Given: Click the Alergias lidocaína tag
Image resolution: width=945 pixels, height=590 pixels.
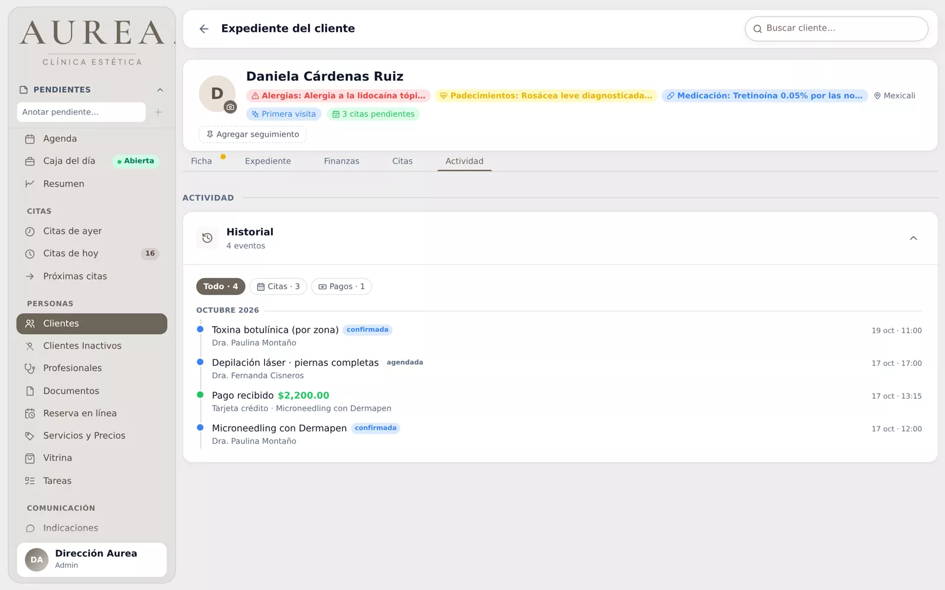Looking at the screenshot, I should click(x=338, y=96).
